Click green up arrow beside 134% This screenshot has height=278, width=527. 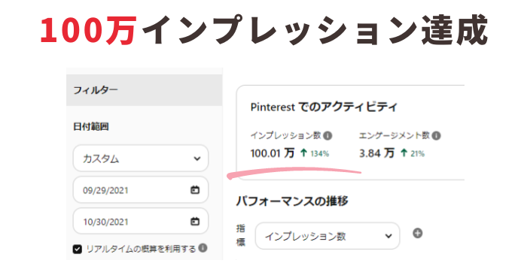[303, 153]
